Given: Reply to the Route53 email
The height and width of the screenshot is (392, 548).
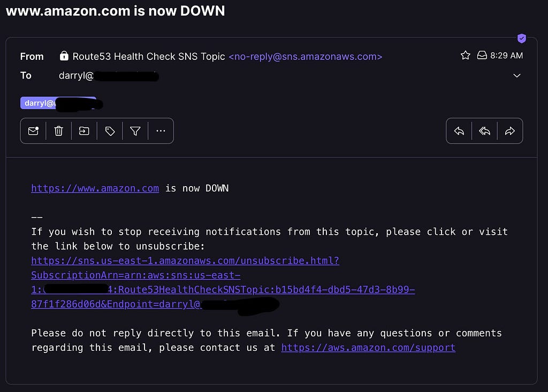Looking at the screenshot, I should click(459, 131).
